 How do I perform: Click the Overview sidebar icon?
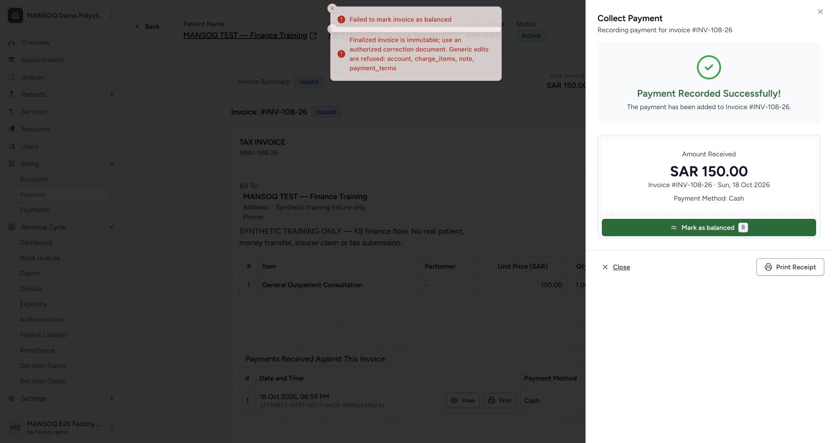(12, 42)
